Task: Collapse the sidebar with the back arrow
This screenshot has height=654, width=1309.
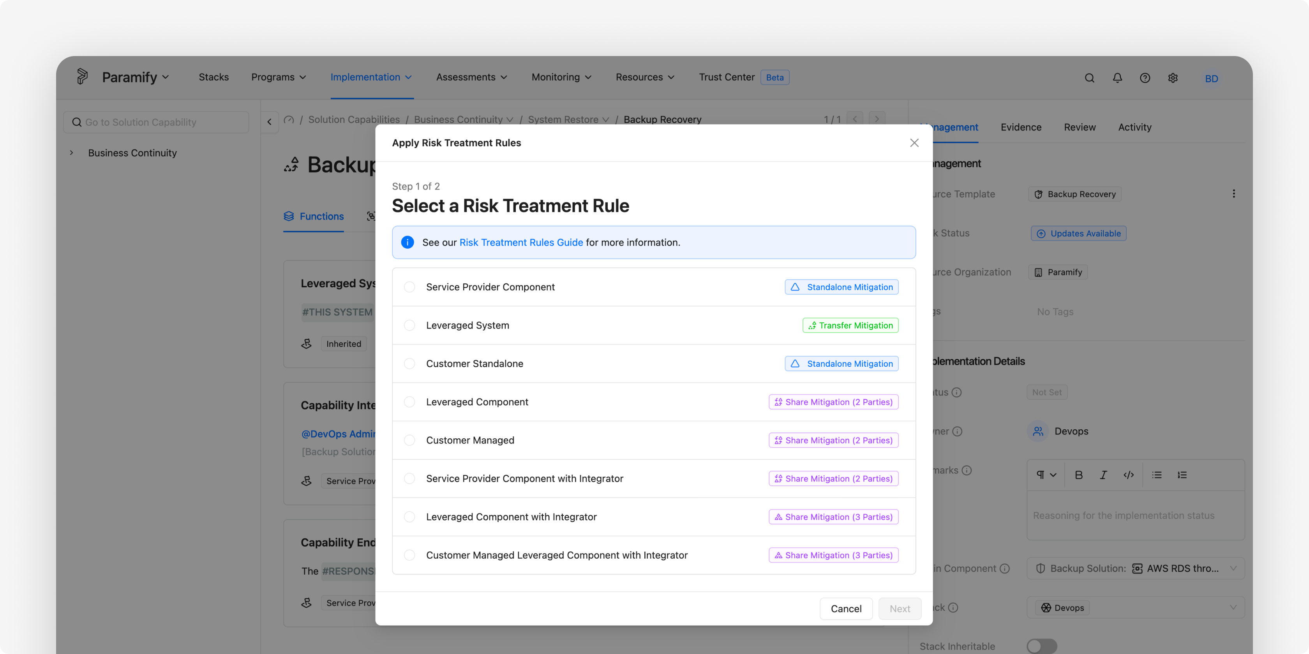Action: click(269, 122)
